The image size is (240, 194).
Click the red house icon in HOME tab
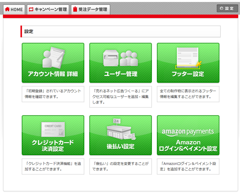(x=7, y=9)
